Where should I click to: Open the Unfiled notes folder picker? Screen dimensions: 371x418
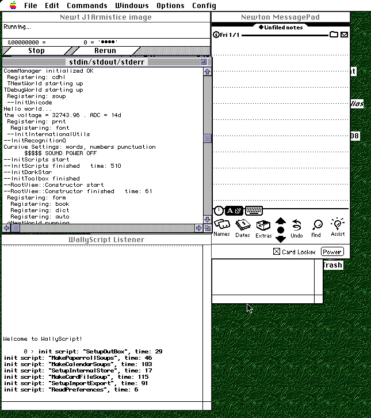[281, 27]
